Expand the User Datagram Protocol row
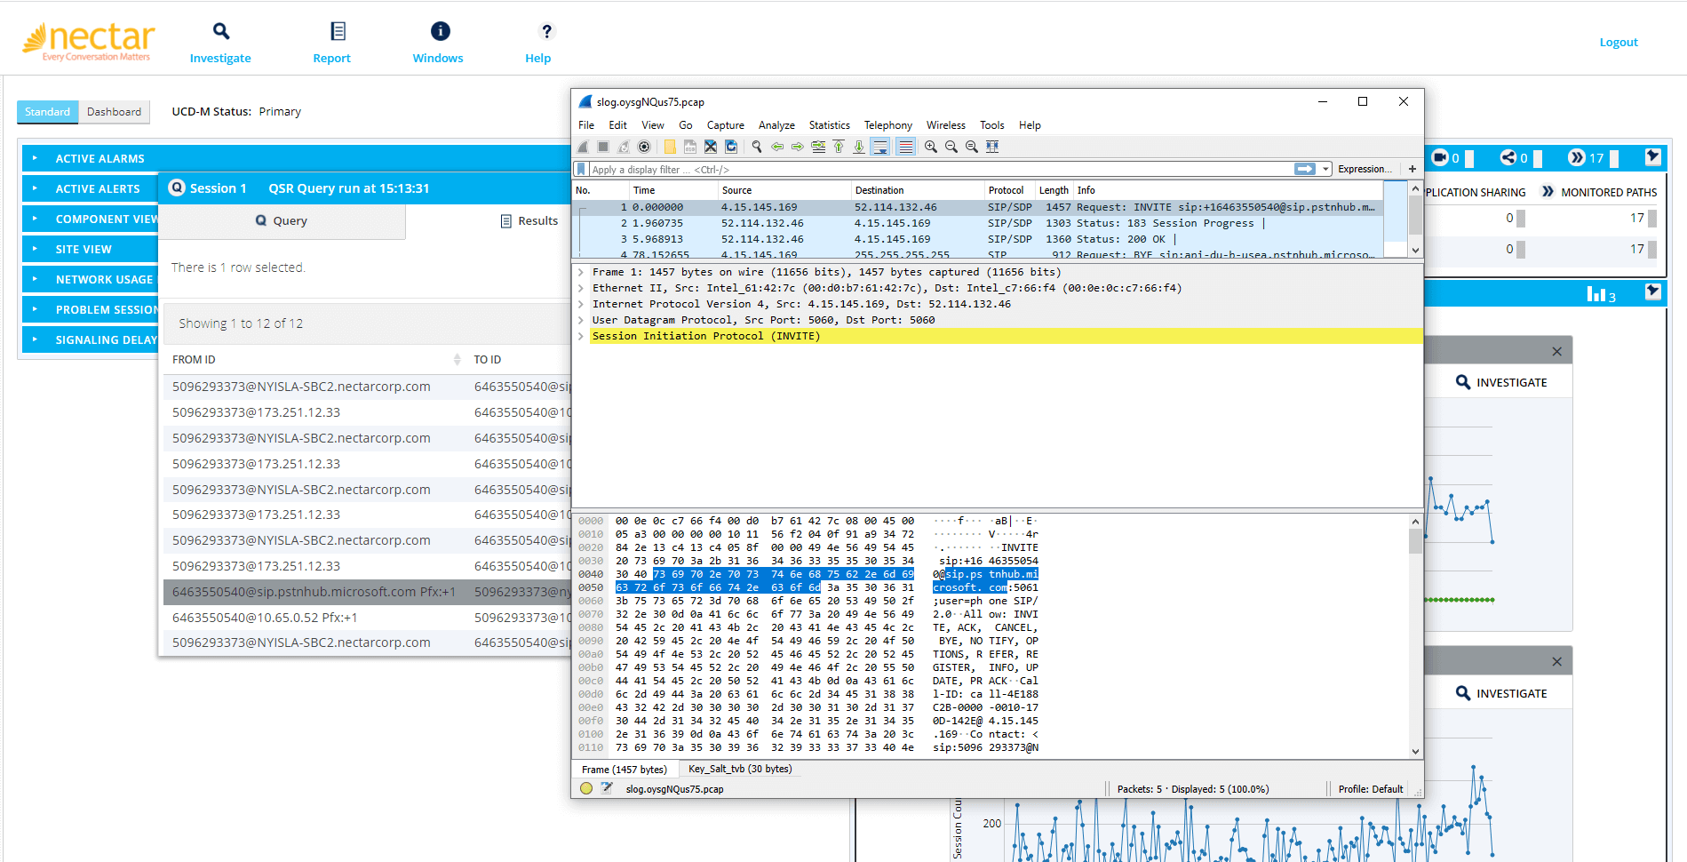The width and height of the screenshot is (1687, 862). (x=581, y=320)
